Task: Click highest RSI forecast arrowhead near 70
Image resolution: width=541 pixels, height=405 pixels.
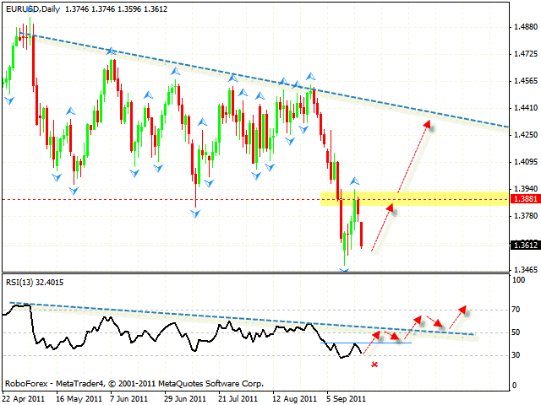Action: point(463,311)
